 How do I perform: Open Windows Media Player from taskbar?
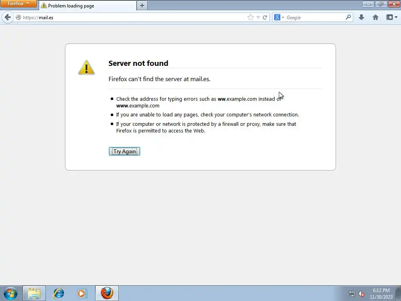pyautogui.click(x=82, y=293)
